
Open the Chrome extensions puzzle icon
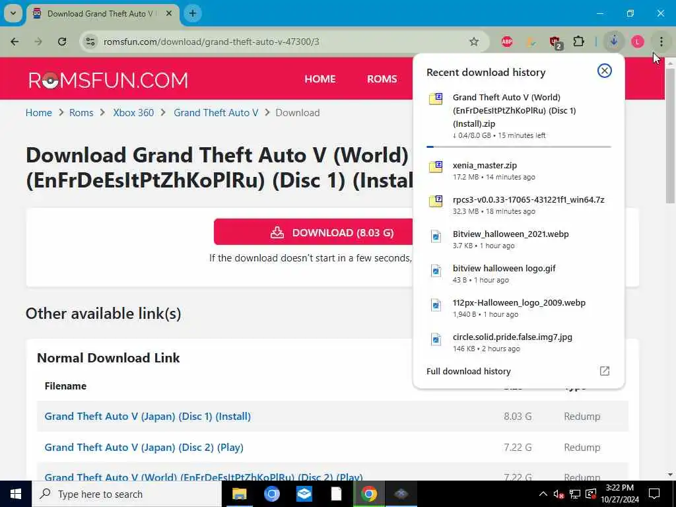(578, 42)
